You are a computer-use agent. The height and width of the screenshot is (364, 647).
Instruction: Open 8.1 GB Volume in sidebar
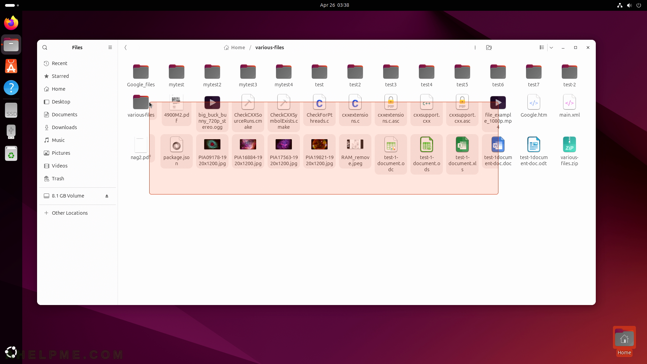(78, 196)
